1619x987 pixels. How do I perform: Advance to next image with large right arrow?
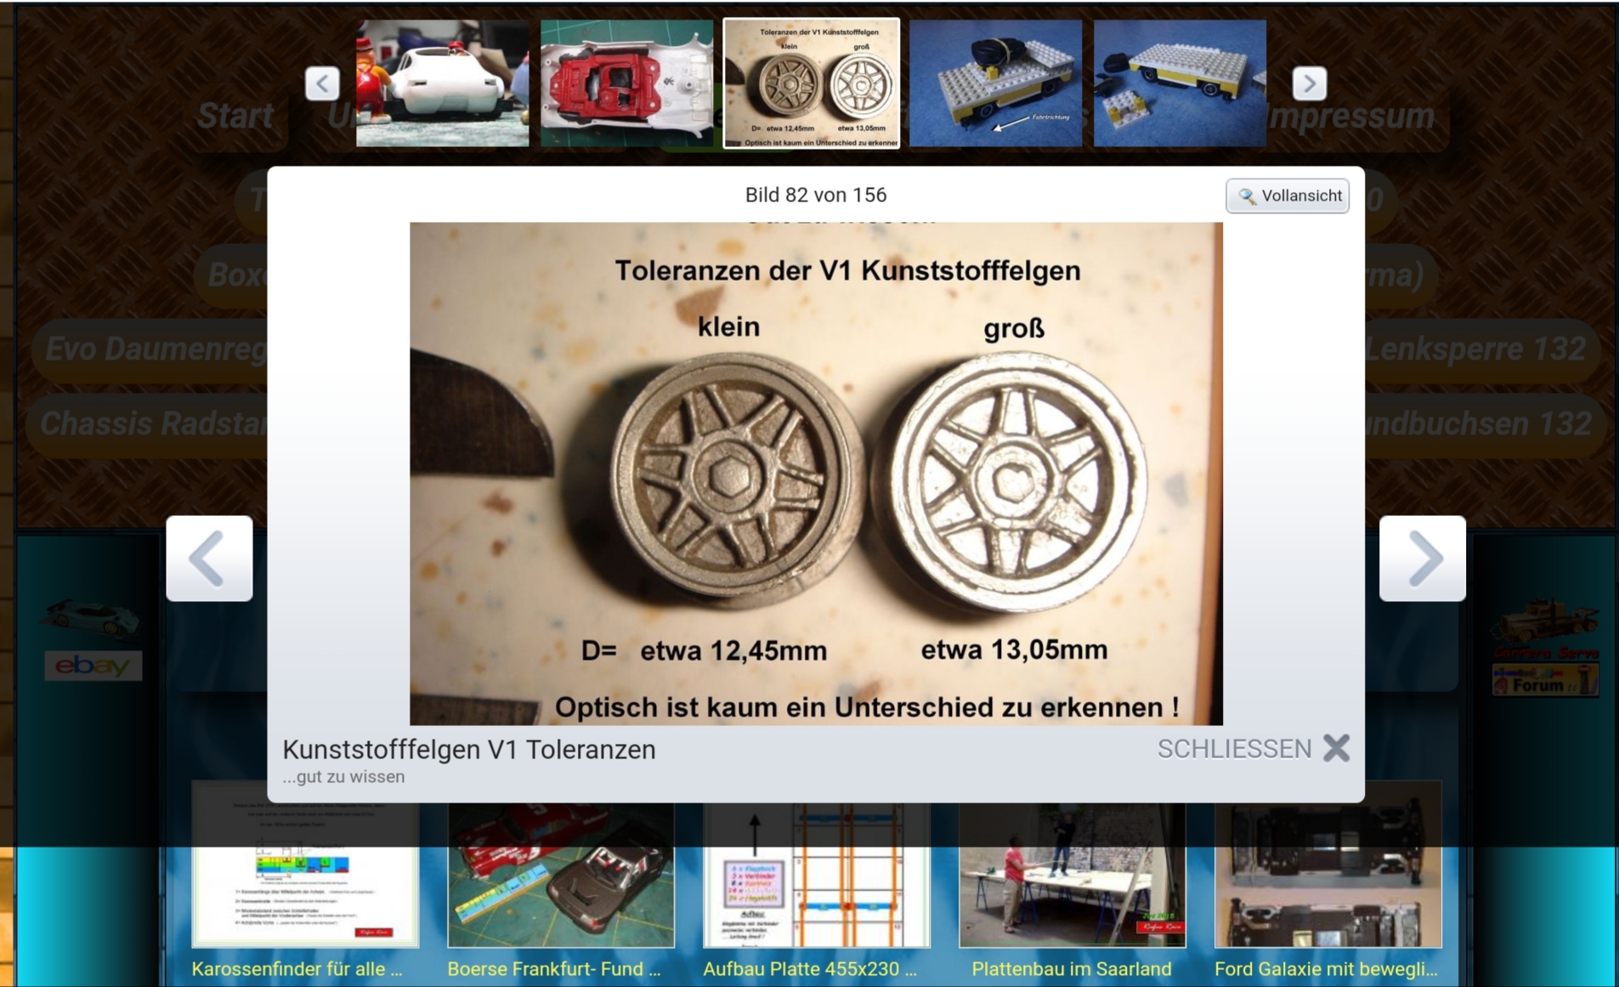click(x=1422, y=559)
